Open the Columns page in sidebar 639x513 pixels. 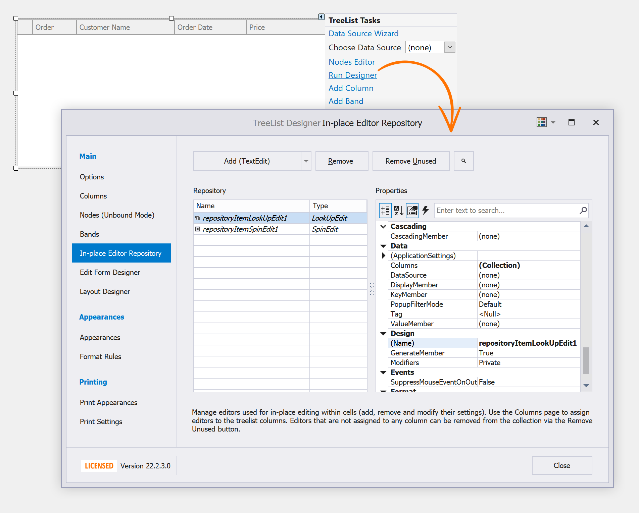click(93, 196)
